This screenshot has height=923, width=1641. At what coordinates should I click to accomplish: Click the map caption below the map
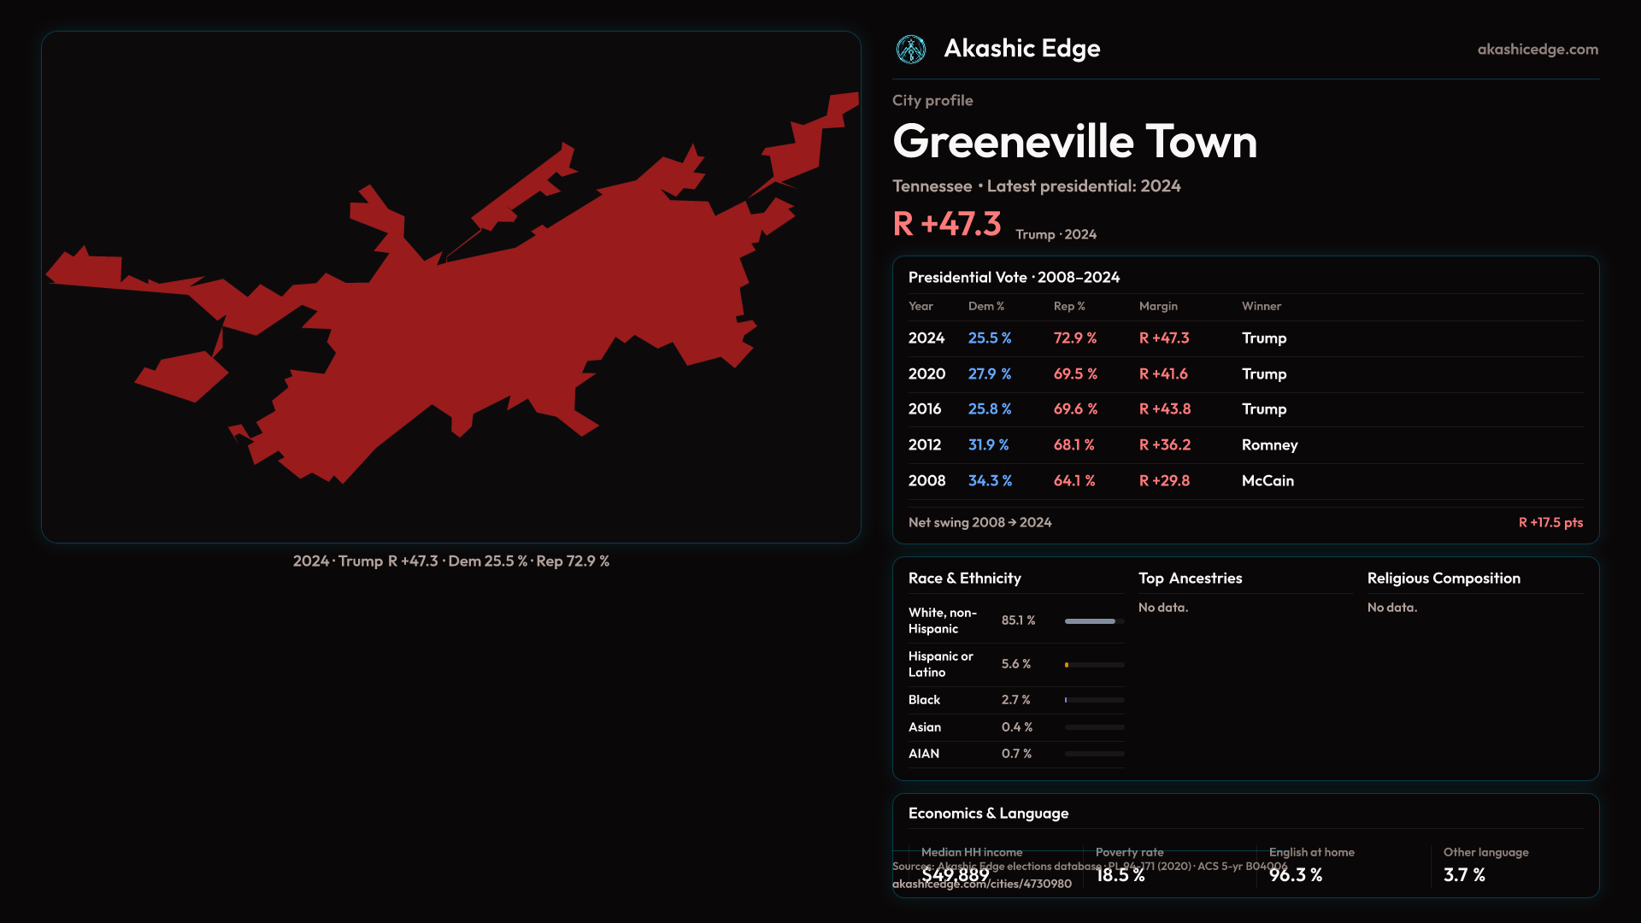(x=450, y=561)
